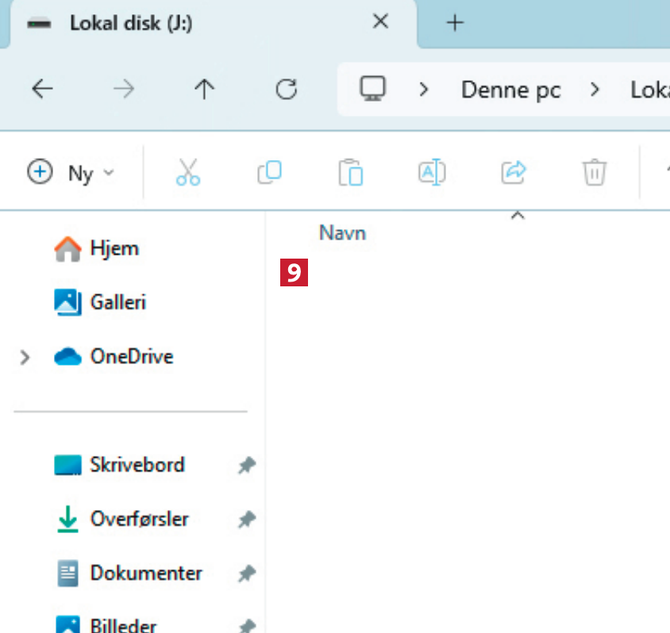Open Hjem in the navigation pane

114,248
